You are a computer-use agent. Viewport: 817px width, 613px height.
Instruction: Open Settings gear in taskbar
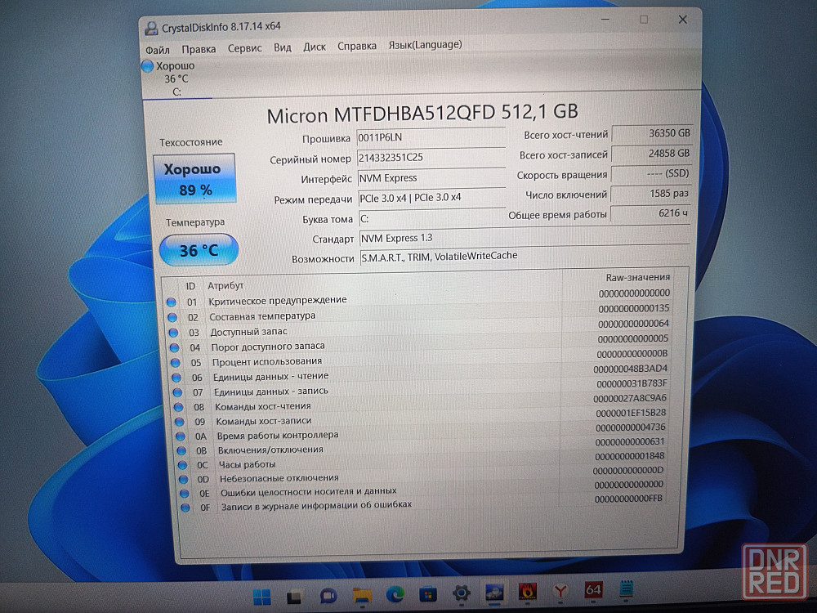[462, 593]
